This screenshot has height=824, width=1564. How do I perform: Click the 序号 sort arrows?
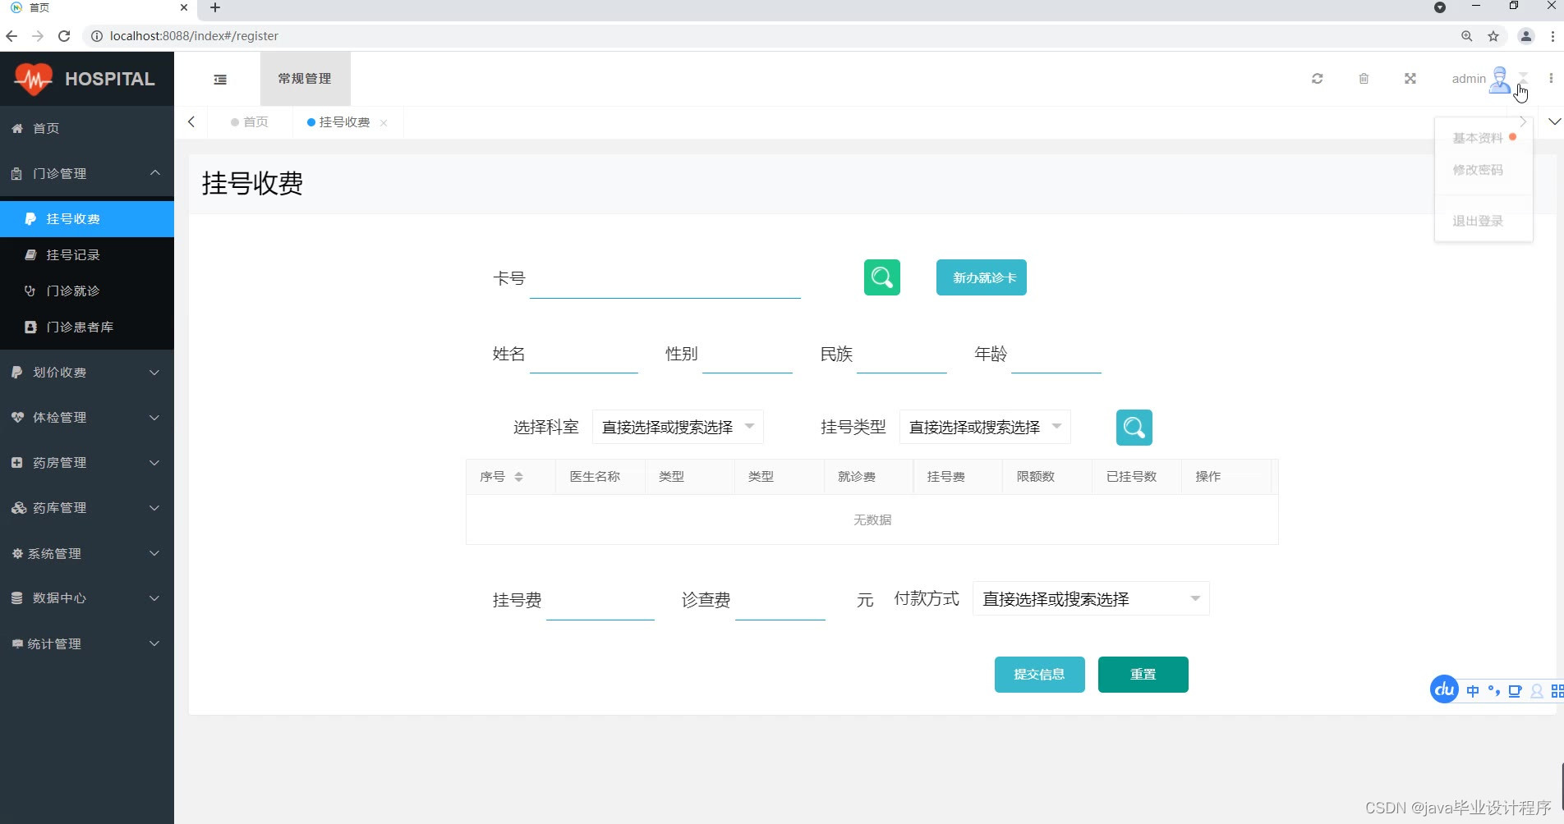(518, 477)
